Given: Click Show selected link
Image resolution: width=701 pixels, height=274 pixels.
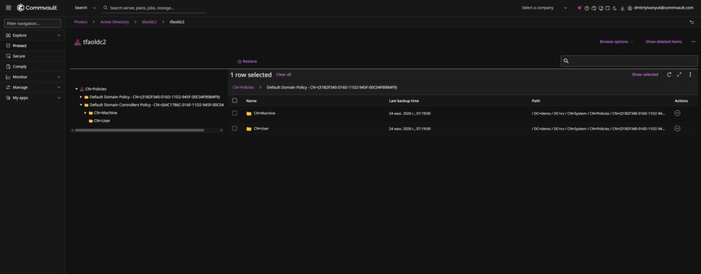Looking at the screenshot, I should (645, 74).
